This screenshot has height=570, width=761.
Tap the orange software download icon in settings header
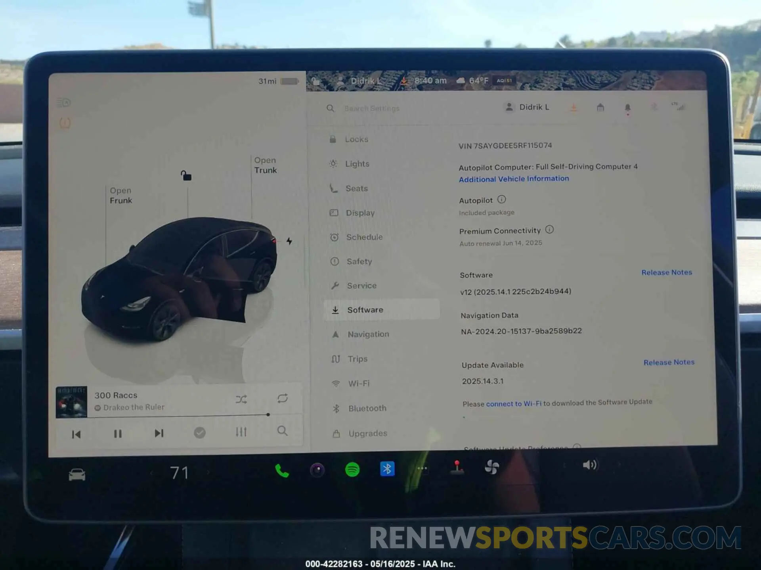point(574,107)
